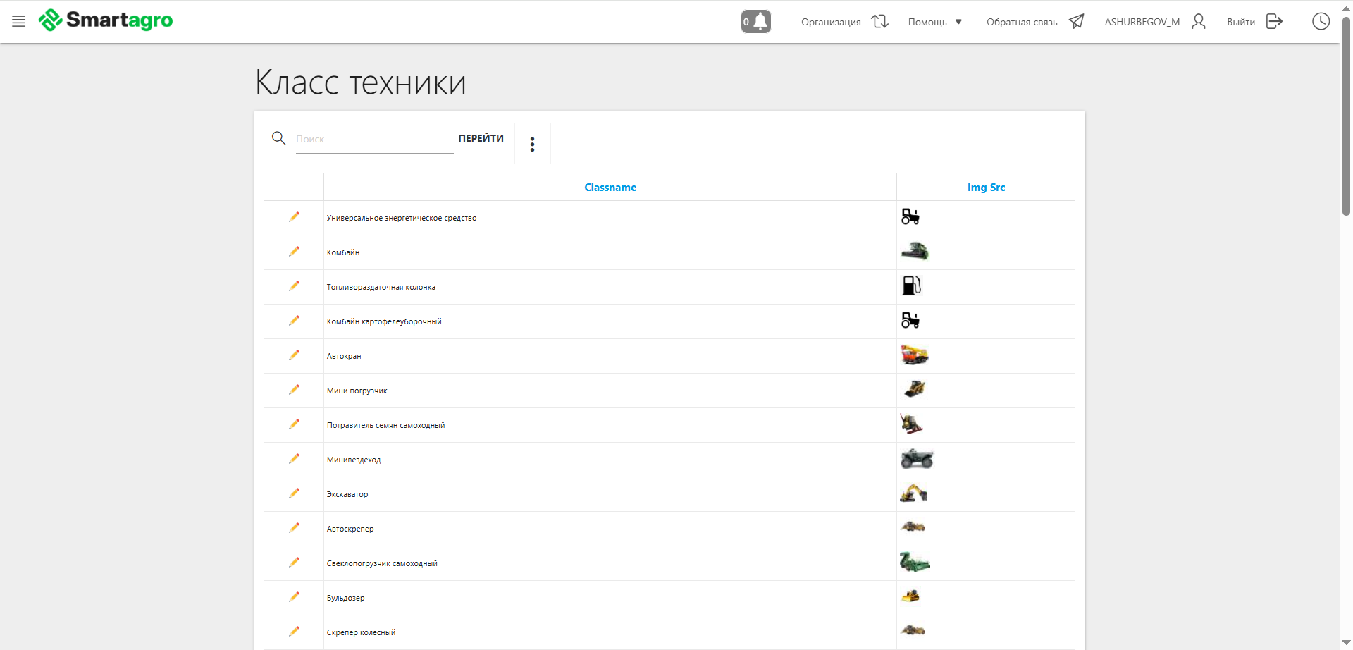The image size is (1353, 650).
Task: Click pencil icon next to Бульдозер
Action: point(294,597)
